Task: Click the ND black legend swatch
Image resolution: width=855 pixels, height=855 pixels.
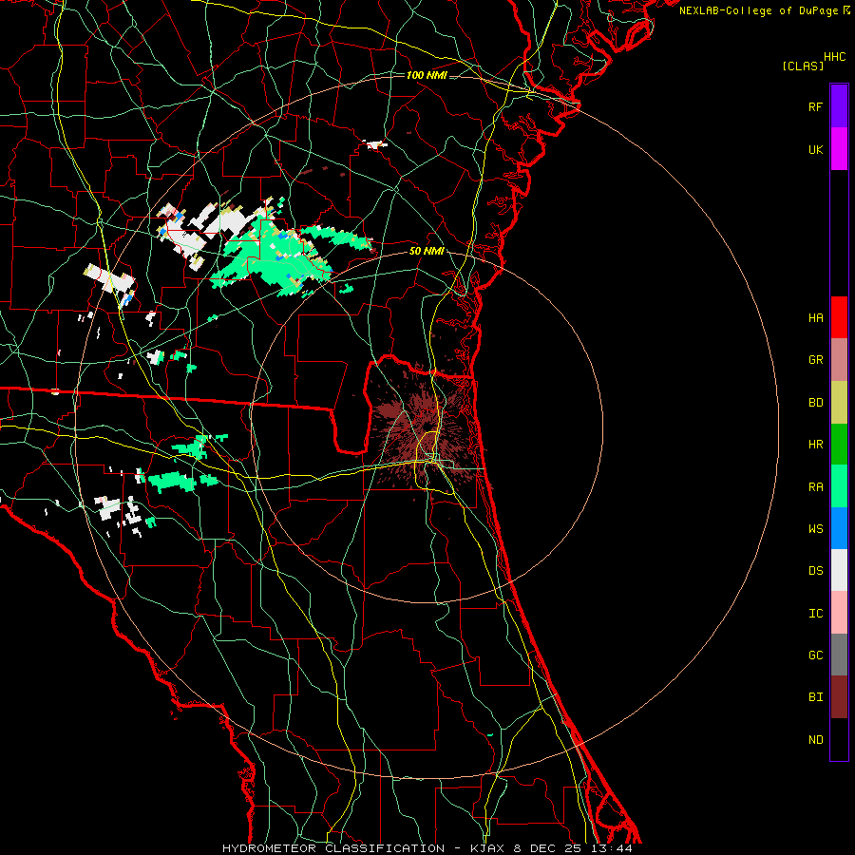Action: pos(839,739)
